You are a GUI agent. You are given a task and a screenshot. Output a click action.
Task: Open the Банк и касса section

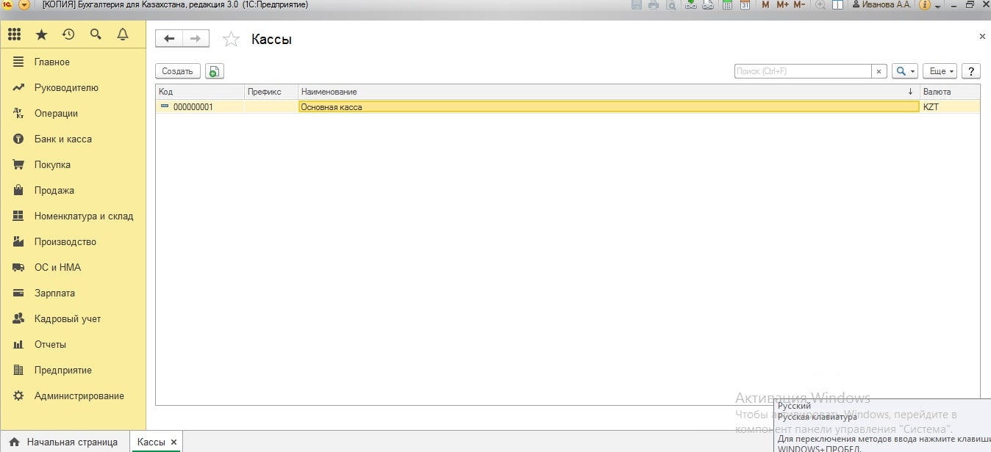point(62,139)
